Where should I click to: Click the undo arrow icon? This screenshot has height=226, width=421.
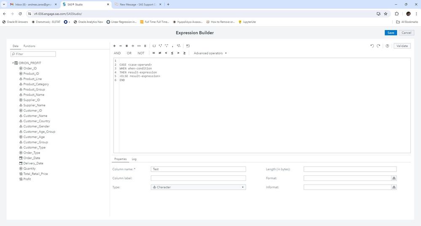(372, 46)
